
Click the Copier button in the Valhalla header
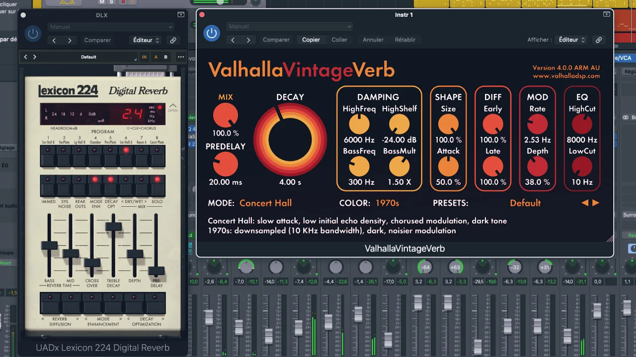tap(311, 40)
